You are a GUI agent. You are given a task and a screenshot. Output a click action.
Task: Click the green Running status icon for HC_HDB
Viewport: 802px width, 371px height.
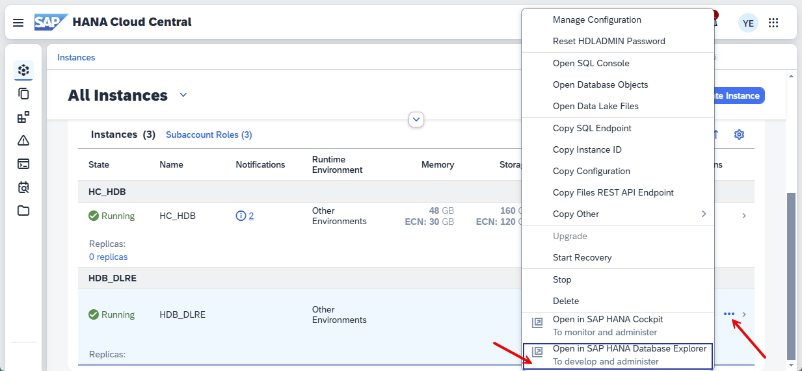click(94, 216)
